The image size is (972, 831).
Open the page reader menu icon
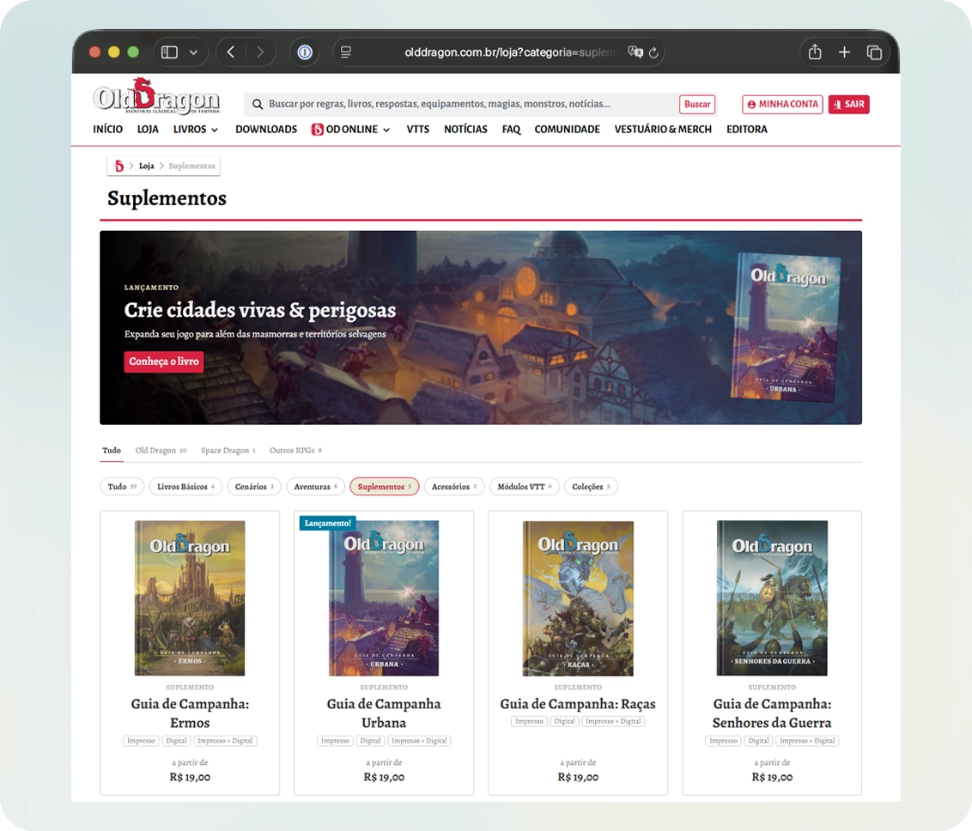point(346,52)
